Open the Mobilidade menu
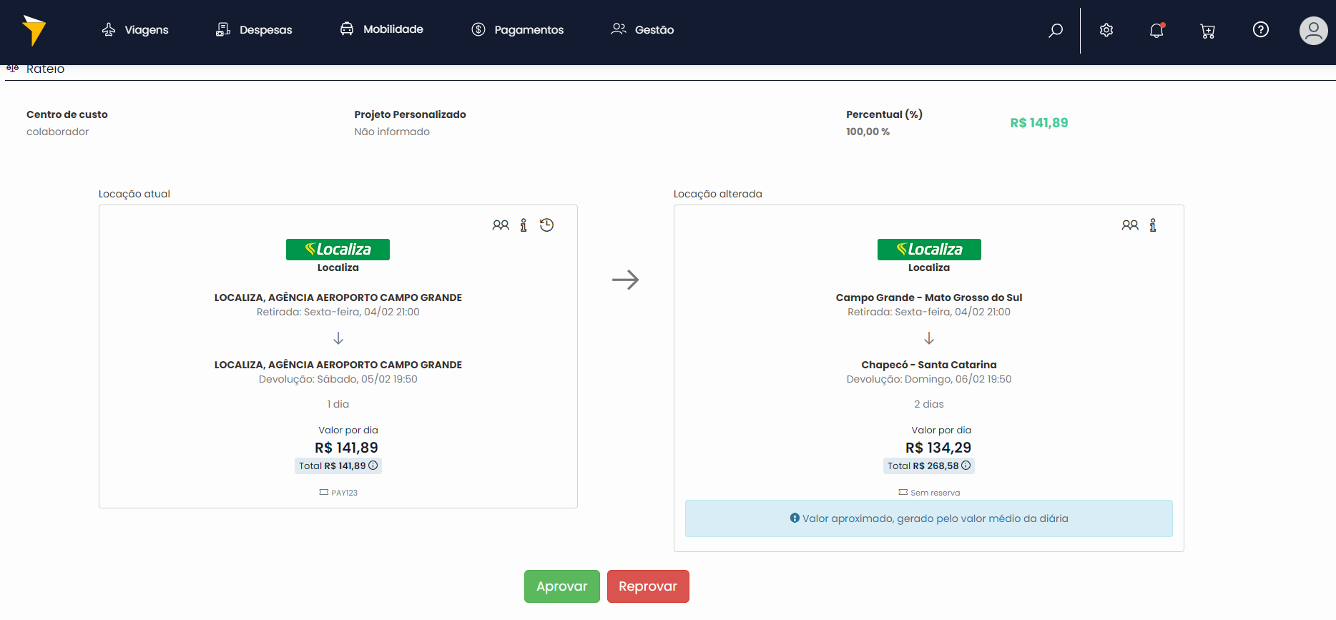Screen dimensions: 1336x620 (382, 29)
